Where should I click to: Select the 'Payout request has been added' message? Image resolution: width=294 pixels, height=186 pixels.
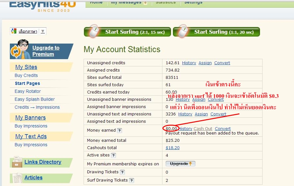(x=212, y=133)
